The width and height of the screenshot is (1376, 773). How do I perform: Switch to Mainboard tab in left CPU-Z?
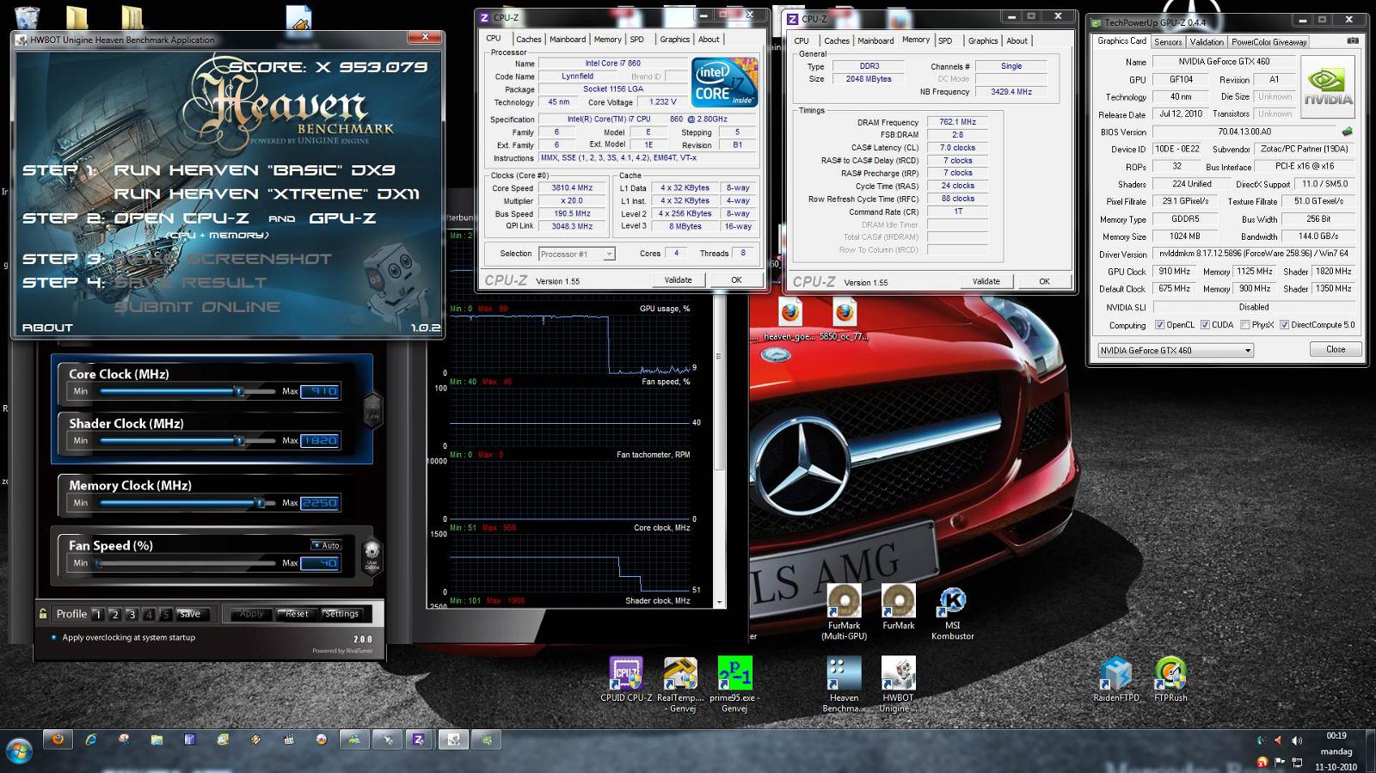point(568,40)
